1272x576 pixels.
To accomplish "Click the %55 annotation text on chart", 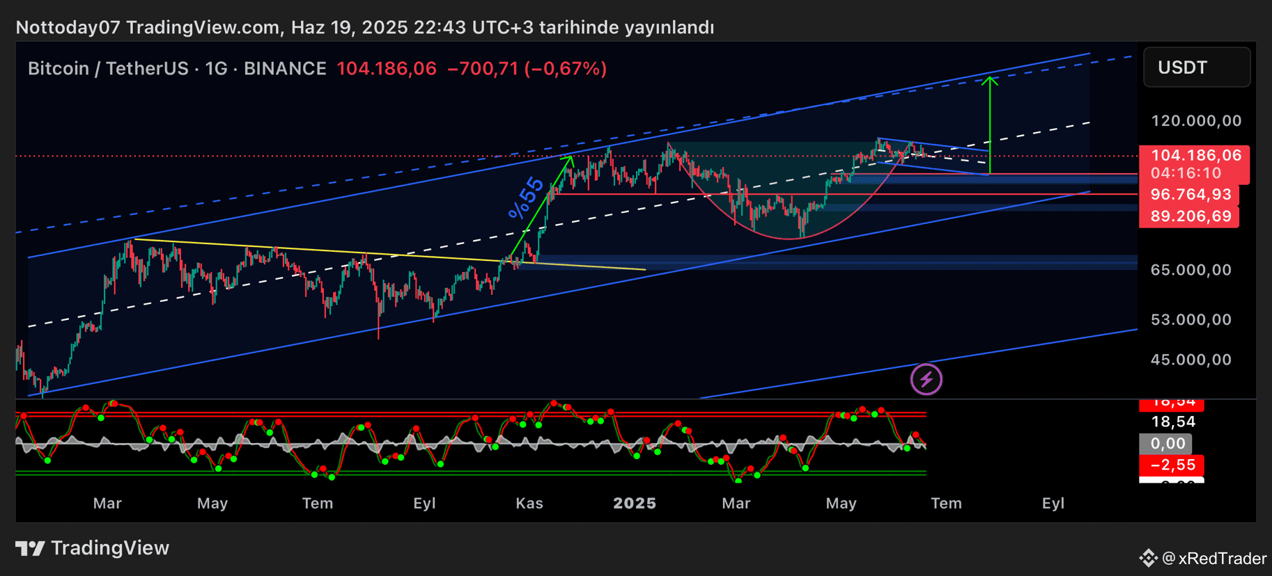I will coord(526,198).
